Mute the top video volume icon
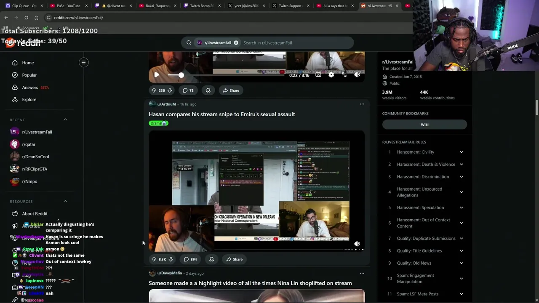This screenshot has width=539, height=303. pos(357,75)
